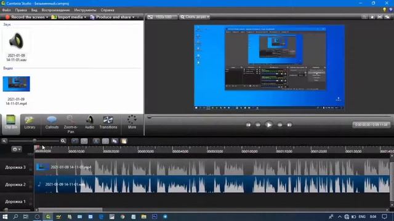Show More tool tabs
Viewport: 394px width, 221px height.
[x=132, y=122]
